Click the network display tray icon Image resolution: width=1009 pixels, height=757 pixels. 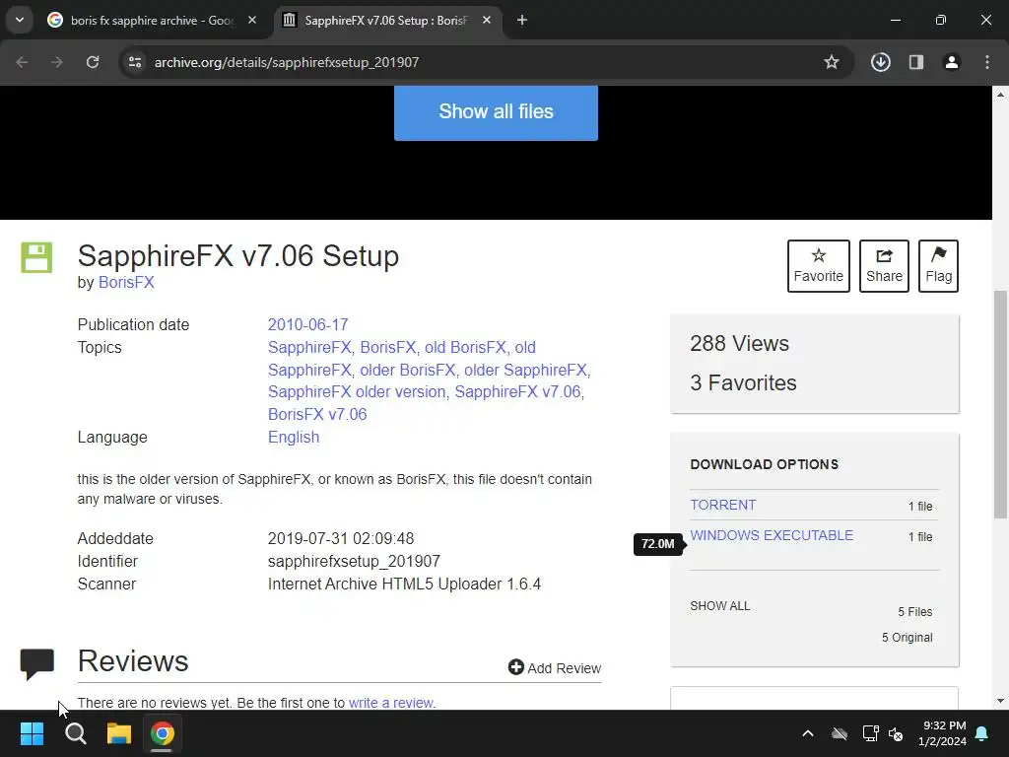[x=871, y=733]
